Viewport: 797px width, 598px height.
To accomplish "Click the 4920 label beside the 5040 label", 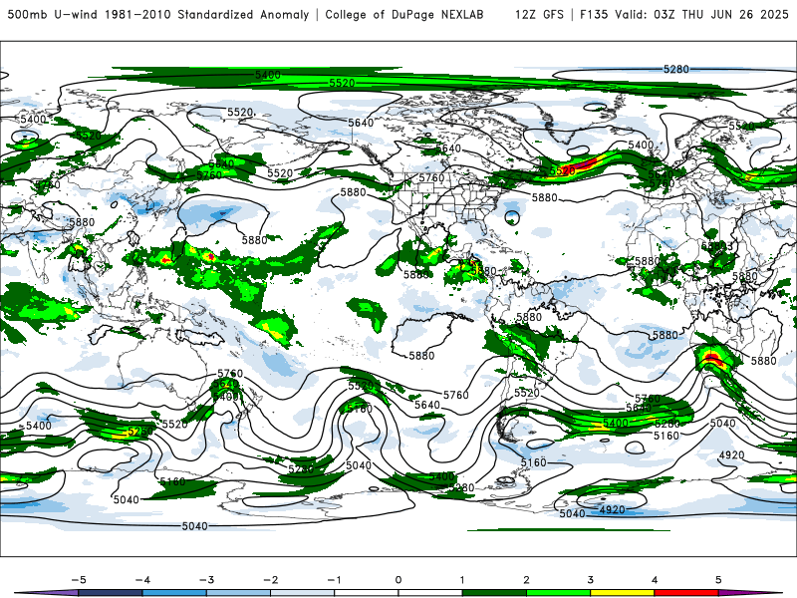I will coord(612,509).
